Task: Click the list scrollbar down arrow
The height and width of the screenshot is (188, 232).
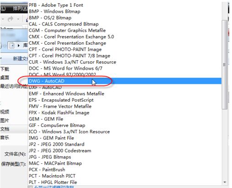Action: click(225, 182)
